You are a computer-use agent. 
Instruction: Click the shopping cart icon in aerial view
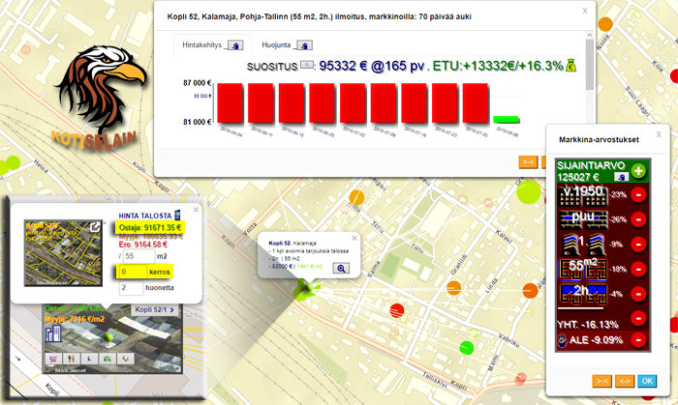point(53,359)
